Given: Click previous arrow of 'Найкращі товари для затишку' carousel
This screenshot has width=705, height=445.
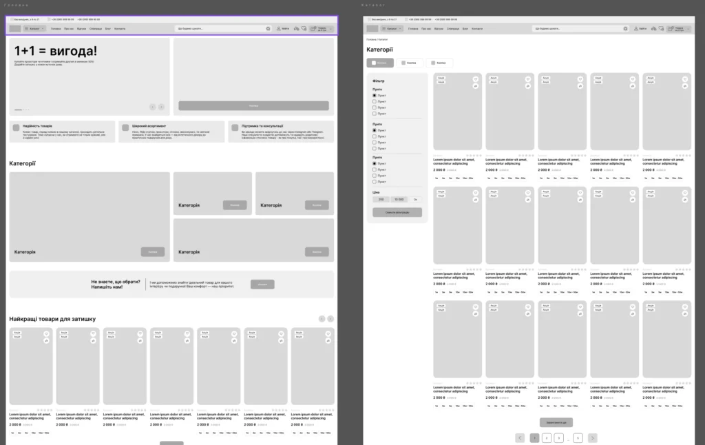Looking at the screenshot, I should click(x=322, y=318).
